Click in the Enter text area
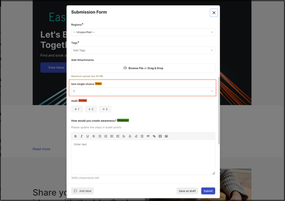Viewport: 285px width, 201px height. (143, 157)
